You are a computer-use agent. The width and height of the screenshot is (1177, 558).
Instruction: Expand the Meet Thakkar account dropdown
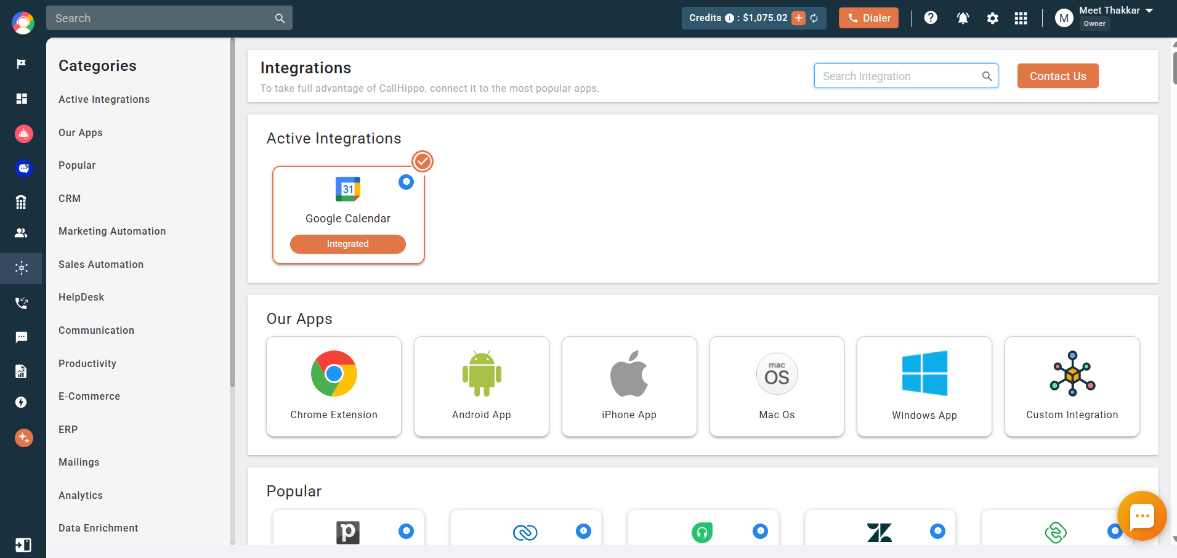tap(1149, 10)
